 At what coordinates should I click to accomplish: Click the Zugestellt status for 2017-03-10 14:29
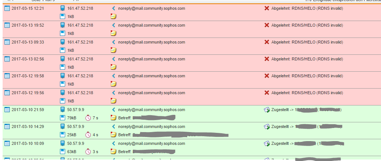click(307, 126)
